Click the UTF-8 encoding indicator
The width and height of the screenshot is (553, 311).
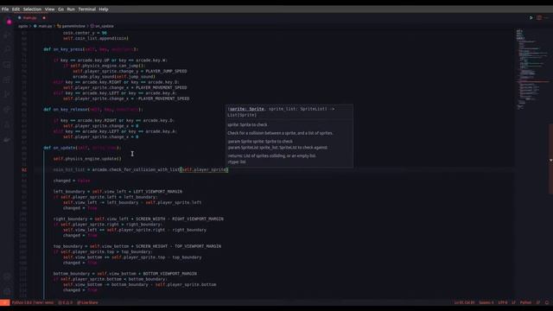pos(503,302)
